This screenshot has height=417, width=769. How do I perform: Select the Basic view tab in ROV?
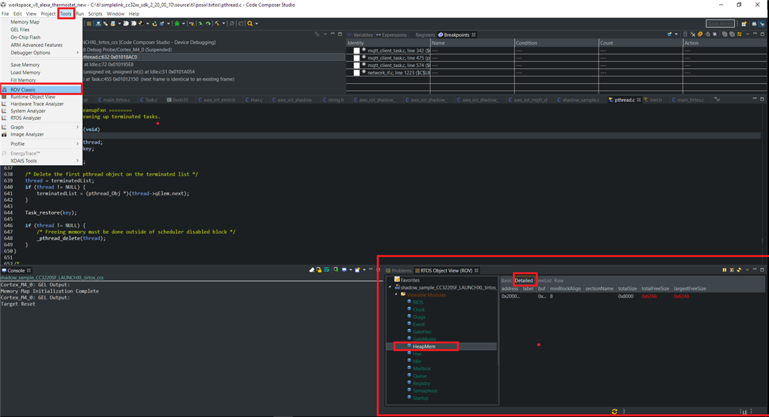pyautogui.click(x=506, y=281)
